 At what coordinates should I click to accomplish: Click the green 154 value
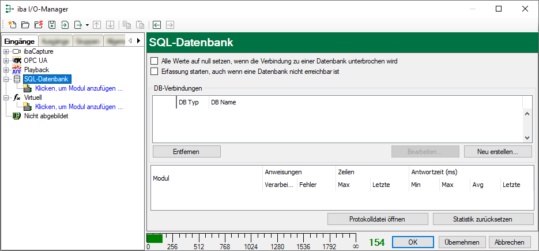(377, 242)
